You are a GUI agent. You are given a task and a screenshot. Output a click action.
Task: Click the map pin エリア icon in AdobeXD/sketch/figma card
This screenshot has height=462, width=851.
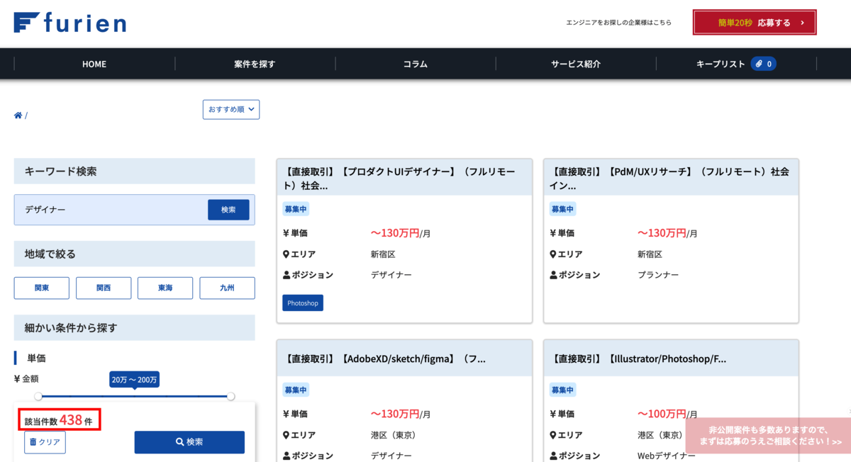pos(286,435)
